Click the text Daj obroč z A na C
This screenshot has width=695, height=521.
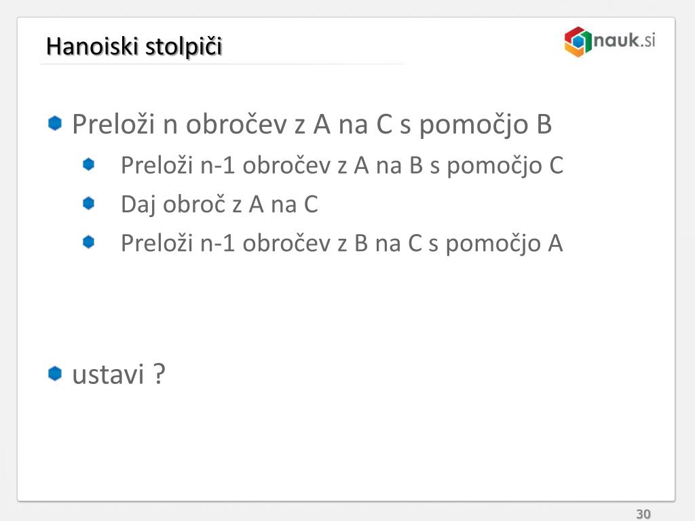click(219, 205)
